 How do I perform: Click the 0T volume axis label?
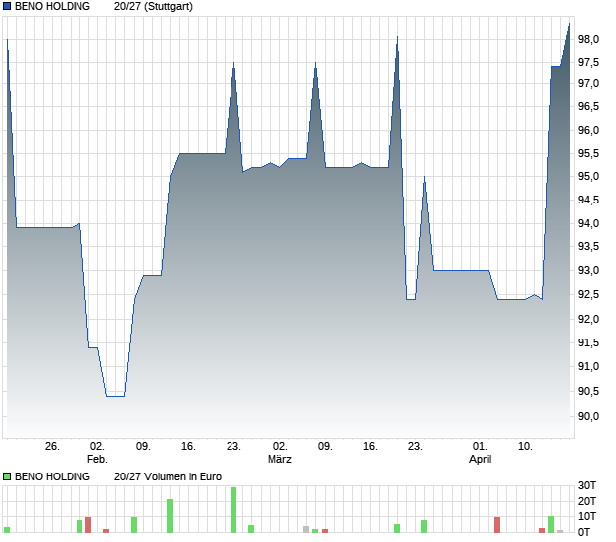(x=587, y=533)
